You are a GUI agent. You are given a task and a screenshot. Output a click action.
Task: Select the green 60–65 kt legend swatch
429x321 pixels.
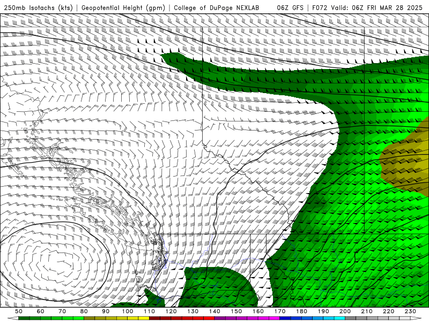46,318
